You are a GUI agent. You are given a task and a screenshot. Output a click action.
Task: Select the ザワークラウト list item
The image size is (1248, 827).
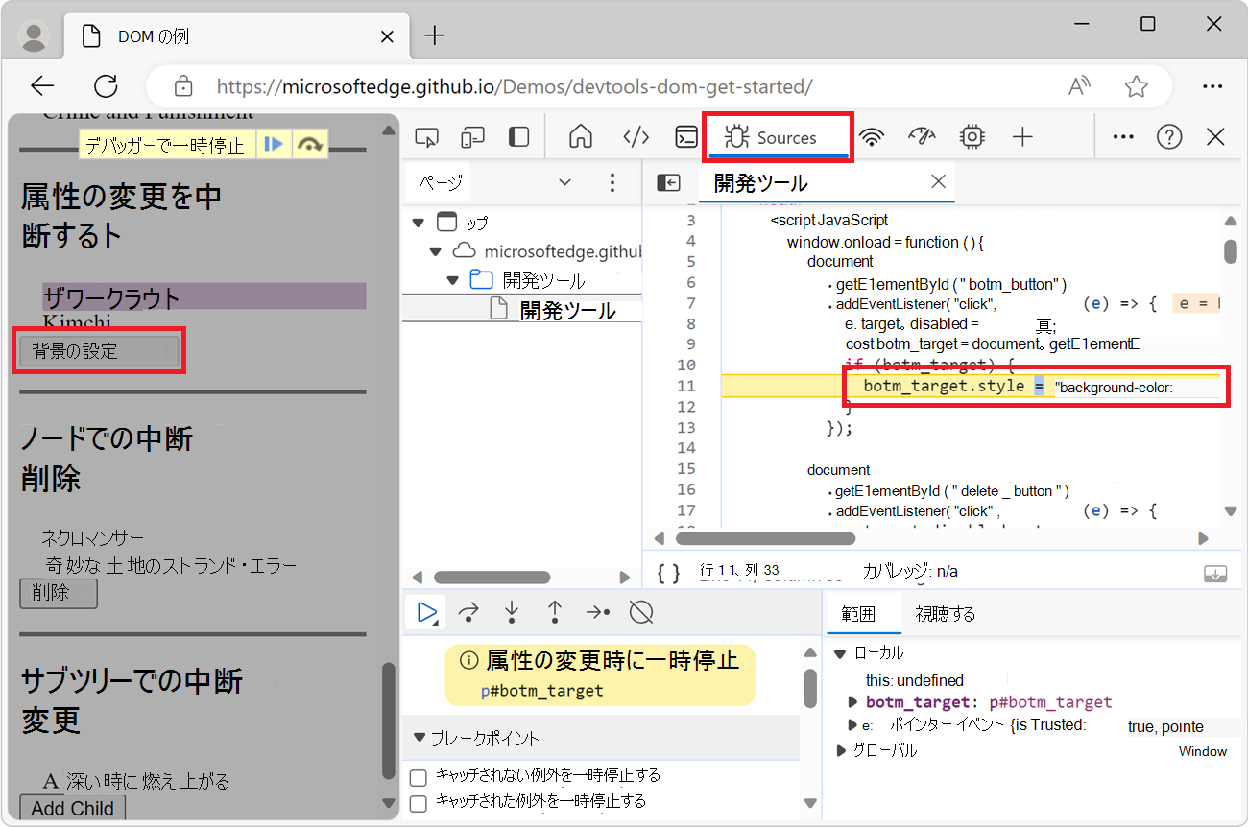(x=204, y=296)
